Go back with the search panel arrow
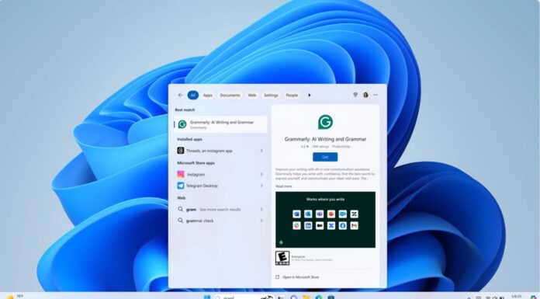Viewport: 540px width, 299px height. coord(180,96)
